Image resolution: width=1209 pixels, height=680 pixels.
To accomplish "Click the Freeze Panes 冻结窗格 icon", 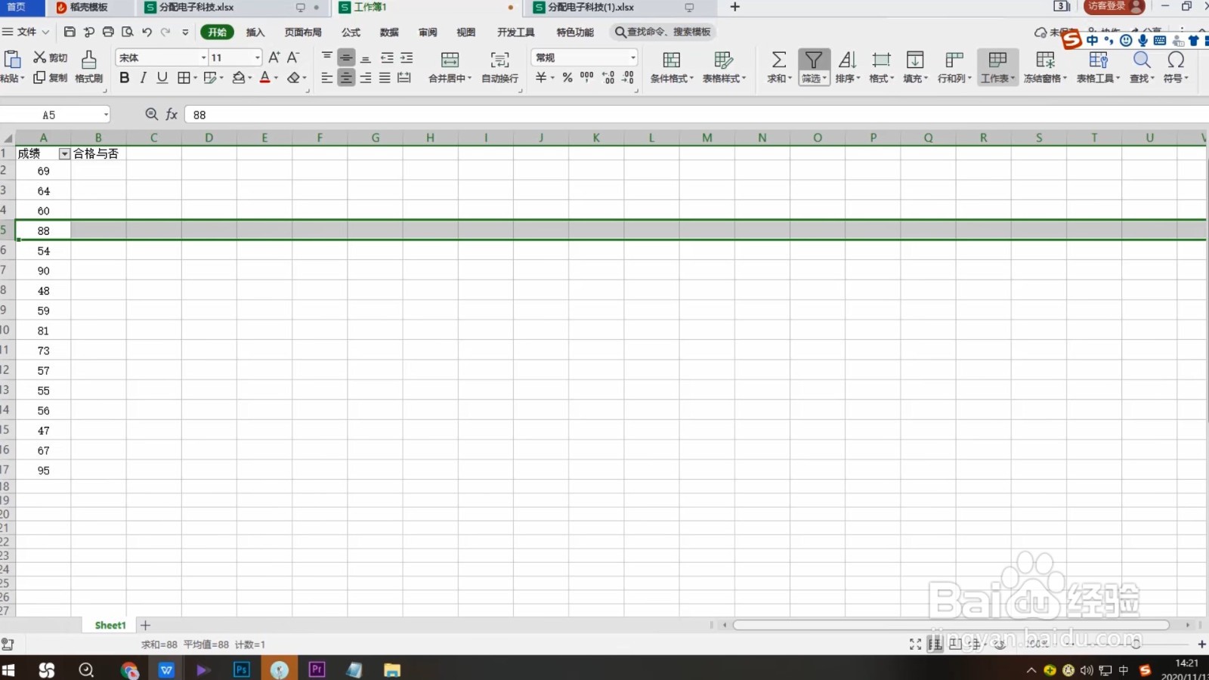I will point(1045,60).
